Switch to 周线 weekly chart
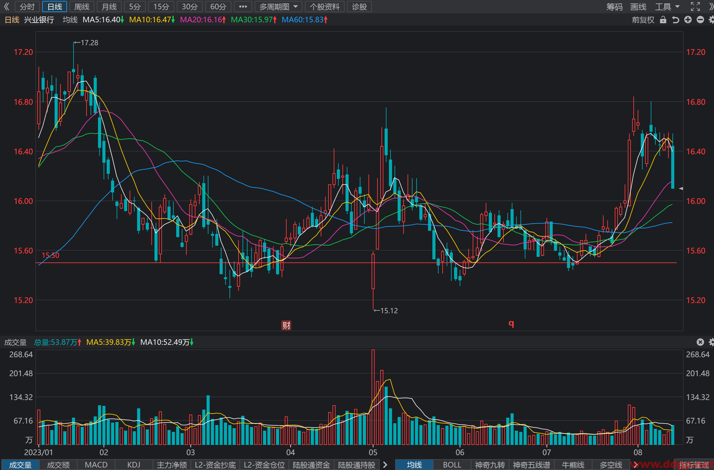The image size is (714, 470). pos(82,7)
